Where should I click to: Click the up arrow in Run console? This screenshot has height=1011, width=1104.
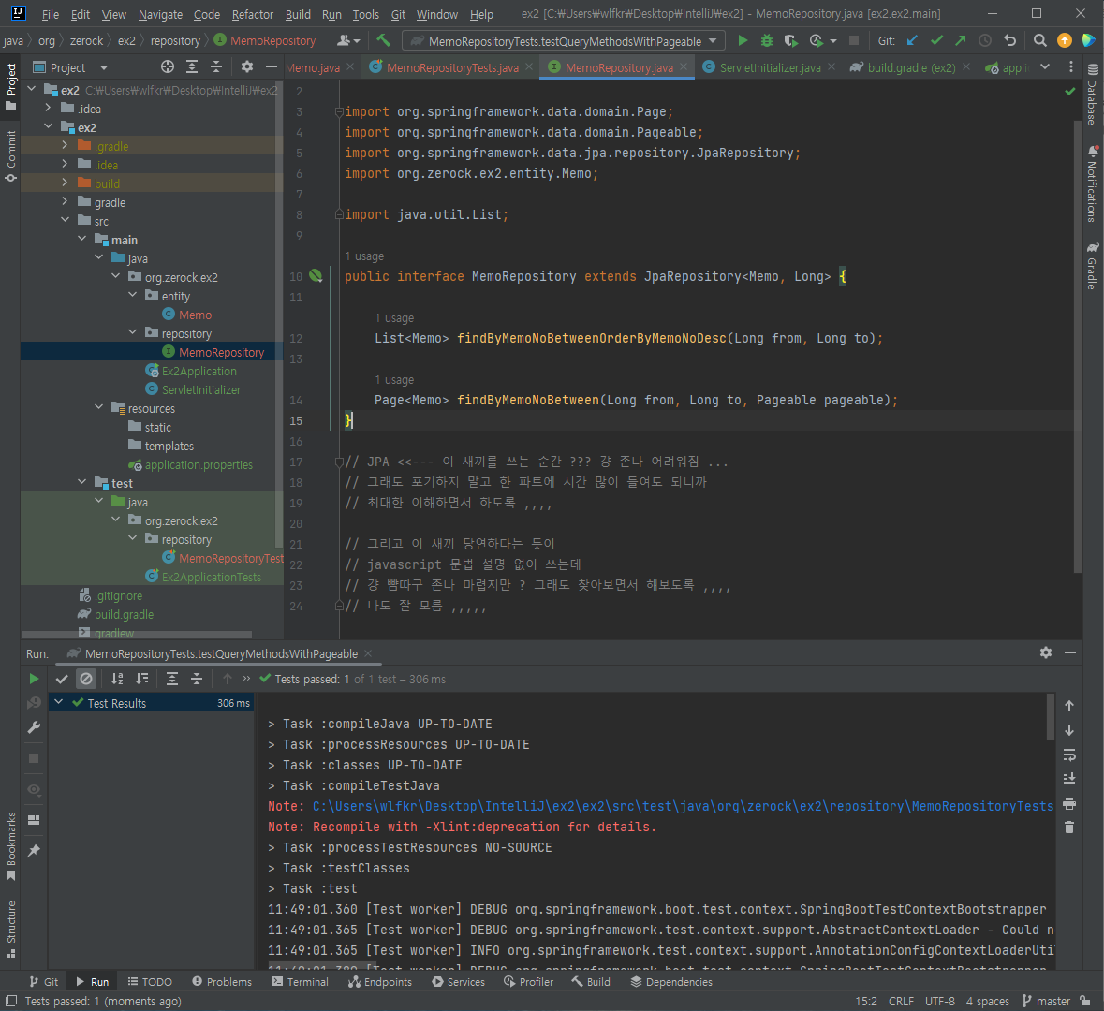[1068, 706]
